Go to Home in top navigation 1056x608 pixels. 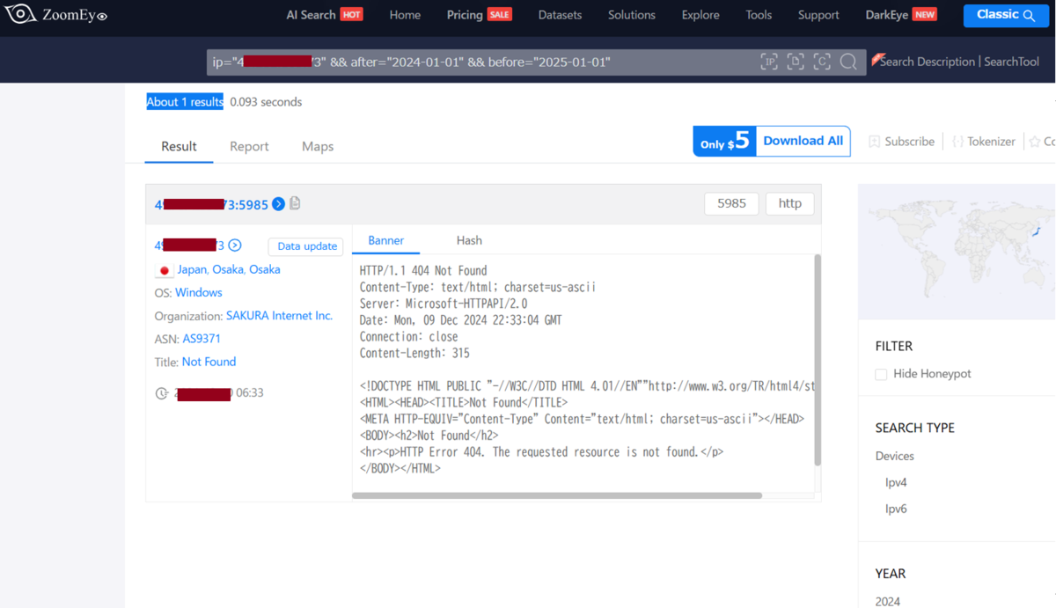(x=405, y=15)
